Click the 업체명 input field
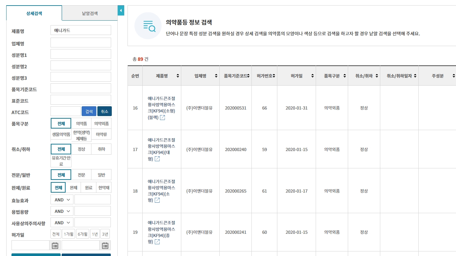 [81, 43]
